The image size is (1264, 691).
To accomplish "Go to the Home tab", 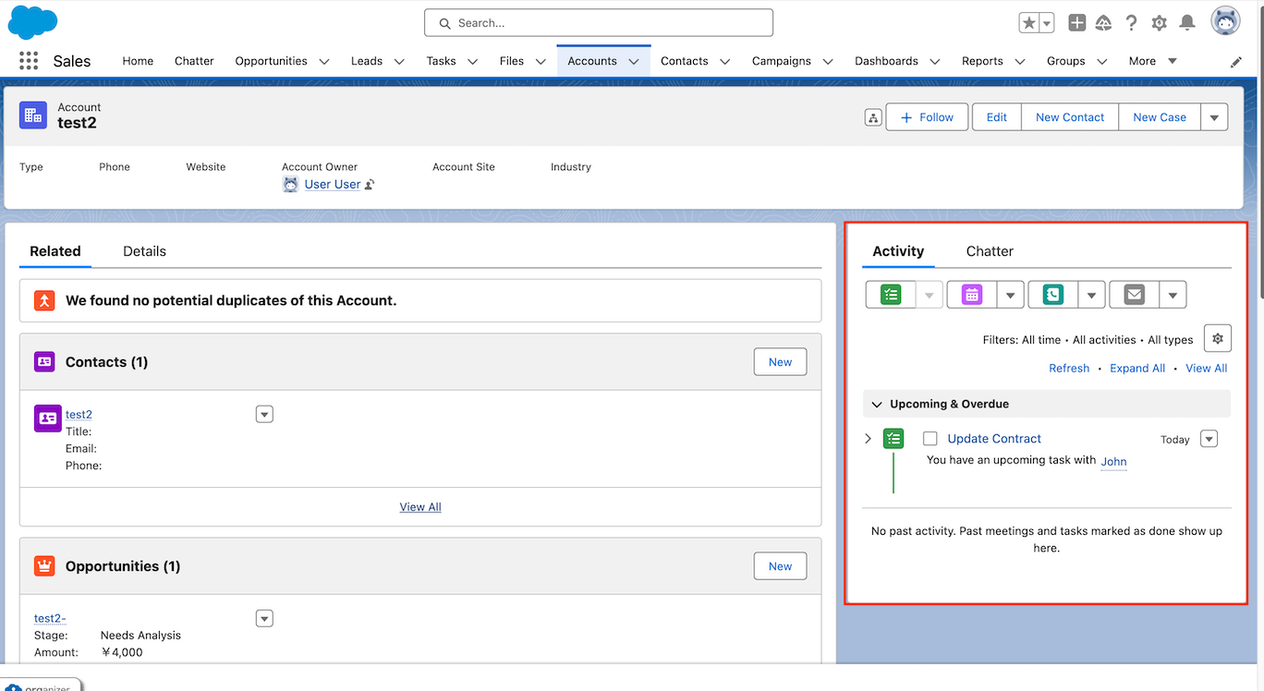I will pos(138,61).
